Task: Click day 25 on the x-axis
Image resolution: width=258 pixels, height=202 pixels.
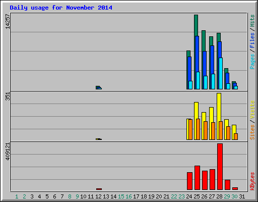Action: click(x=197, y=196)
